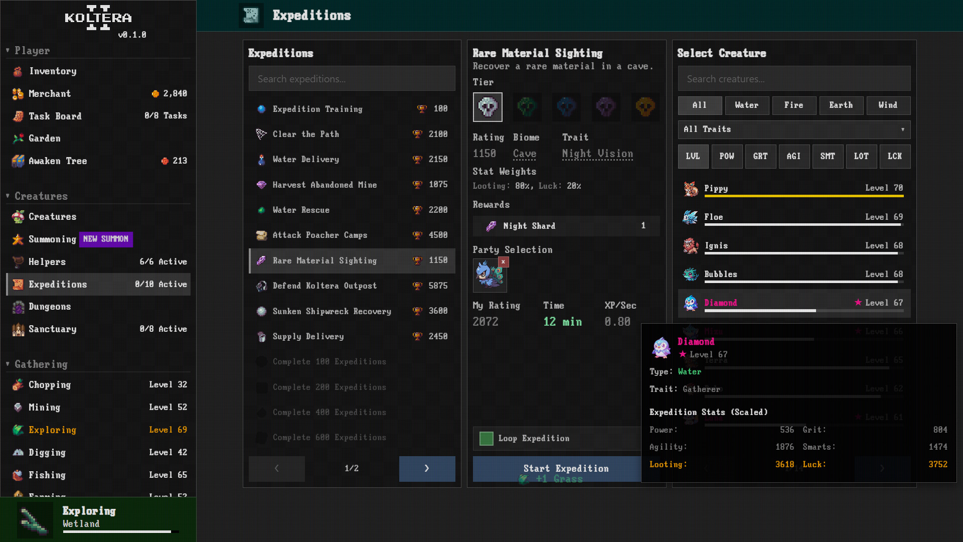Select the Attack Poacher Camps expedition icon

point(261,235)
